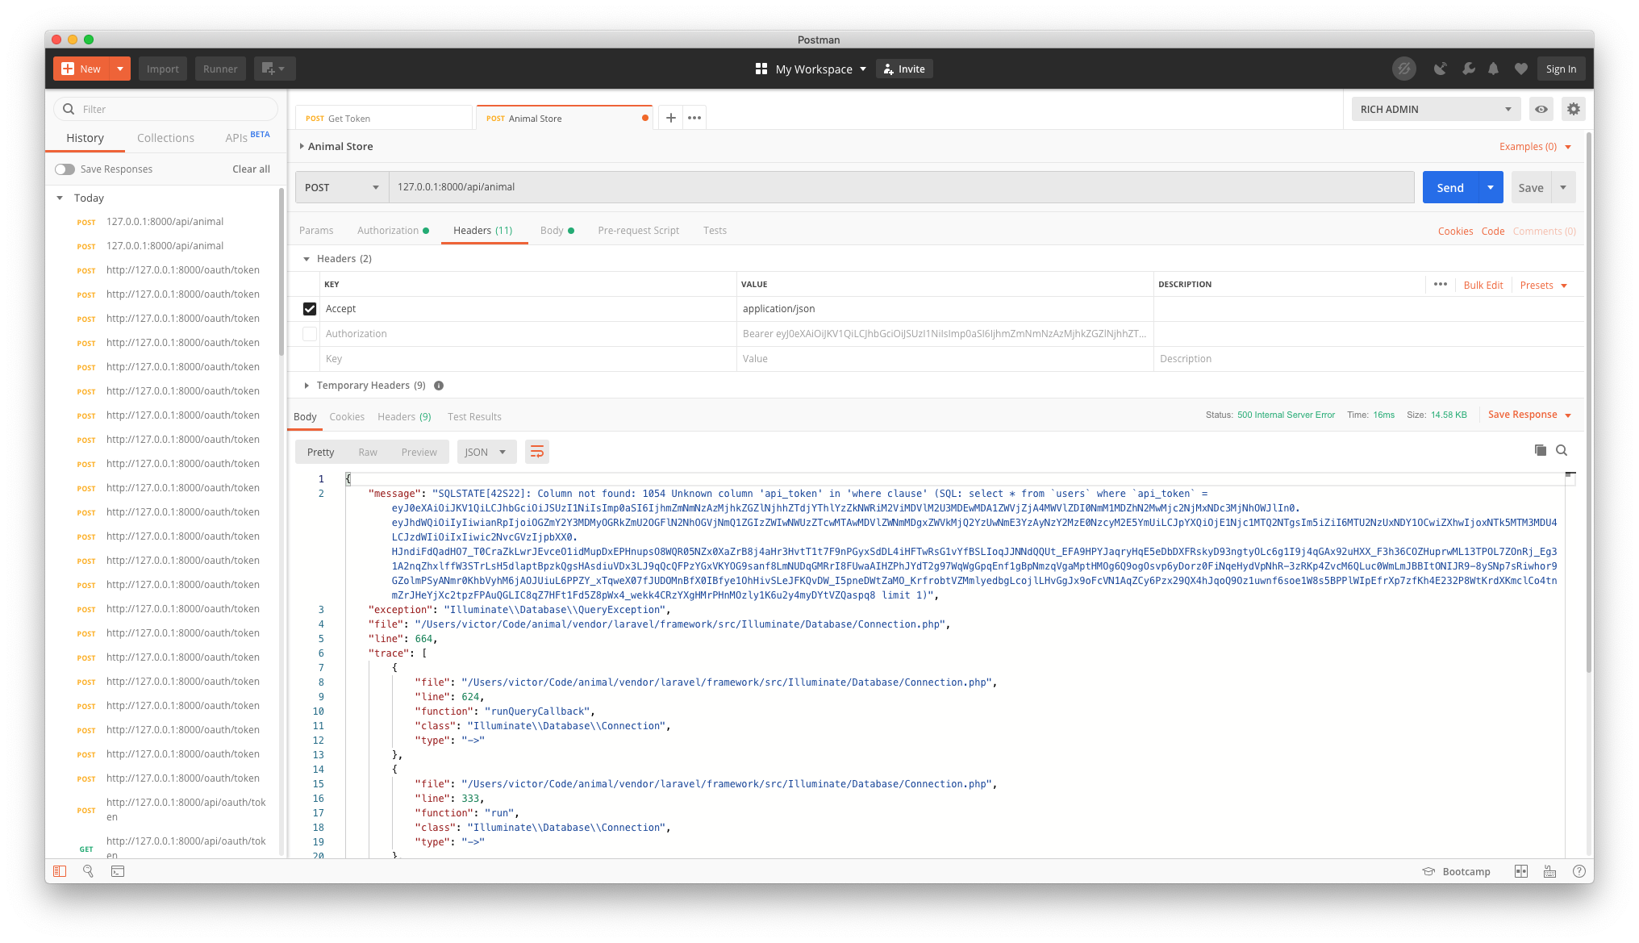Screen dimensions: 1639x943
Task: Switch to the Get Token request tab
Action: tap(383, 118)
